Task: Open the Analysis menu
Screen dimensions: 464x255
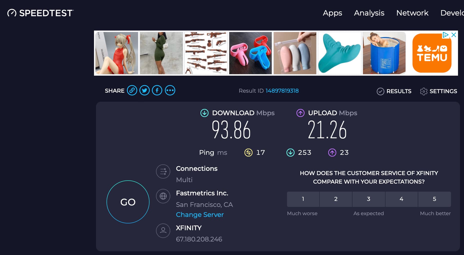Action: tap(369, 13)
